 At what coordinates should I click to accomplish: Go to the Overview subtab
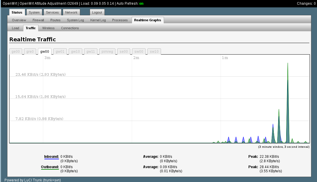(x=19, y=20)
